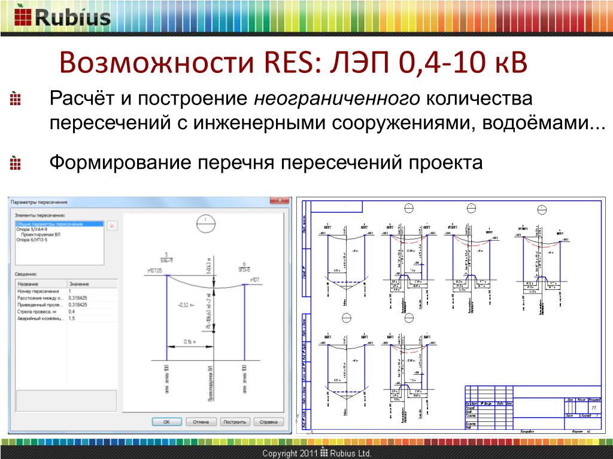The image size is (613, 459).
Task: Click value 0,318425 beside 'Расстояние между о...'
Action: click(78, 298)
